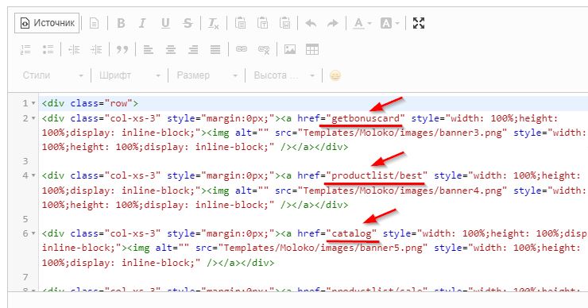Click the Insert Table icon

click(312, 49)
